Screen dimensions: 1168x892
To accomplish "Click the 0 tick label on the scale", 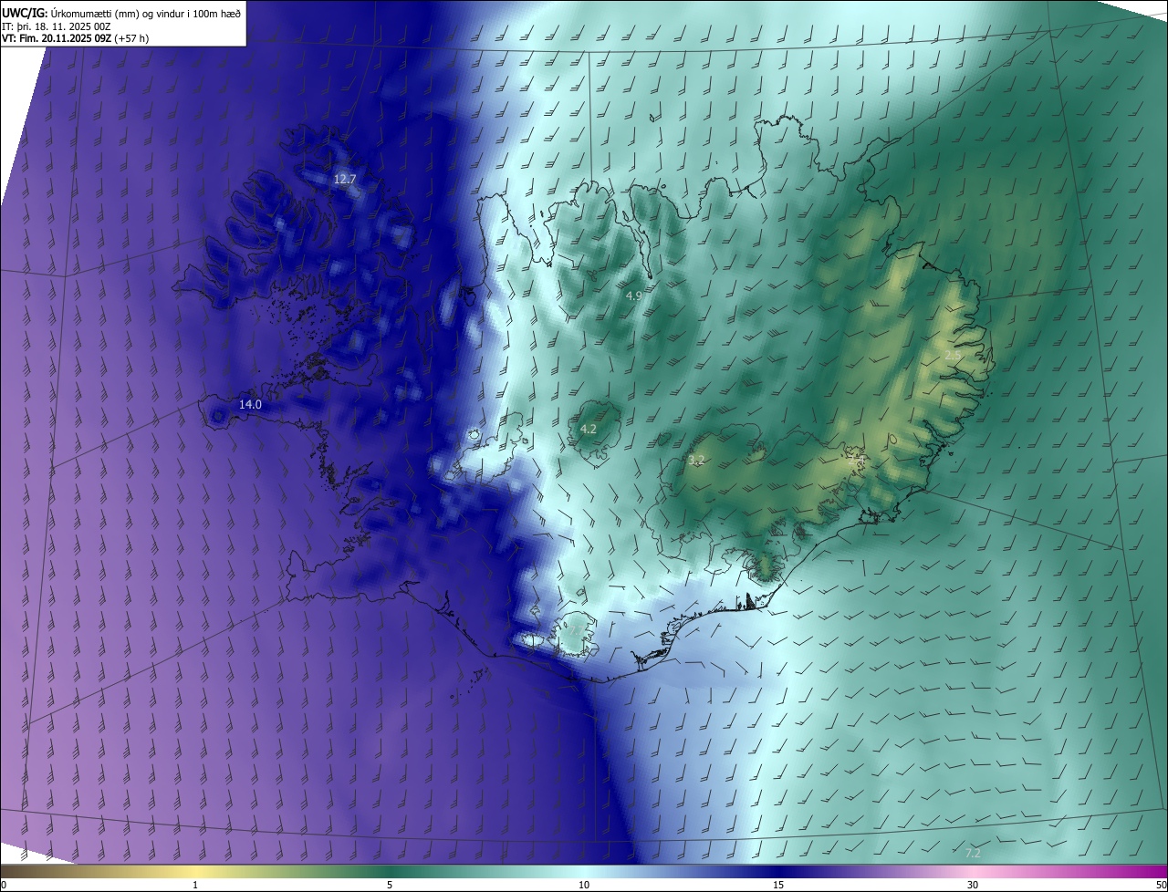I will coord(4,885).
